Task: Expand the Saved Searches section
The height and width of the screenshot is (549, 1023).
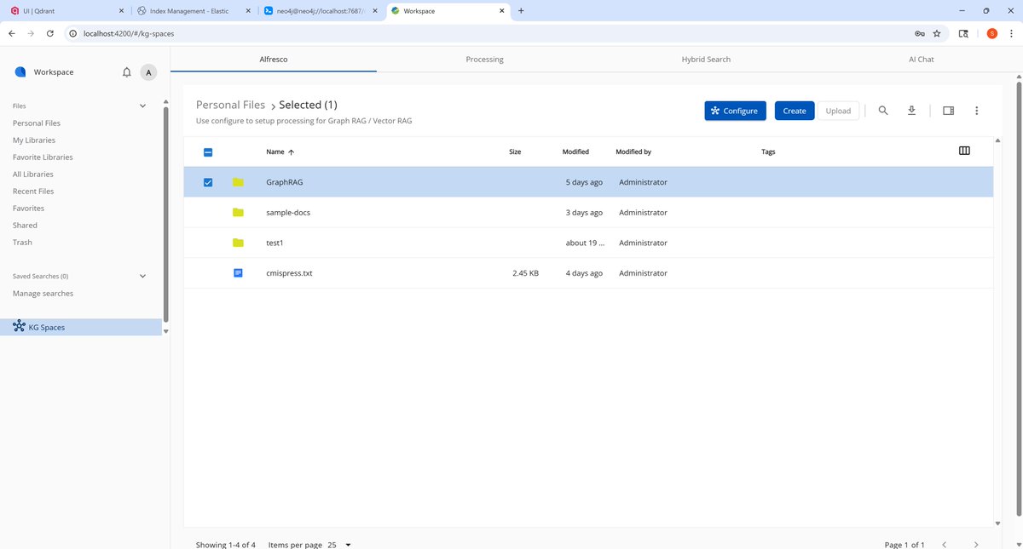Action: 142,276
